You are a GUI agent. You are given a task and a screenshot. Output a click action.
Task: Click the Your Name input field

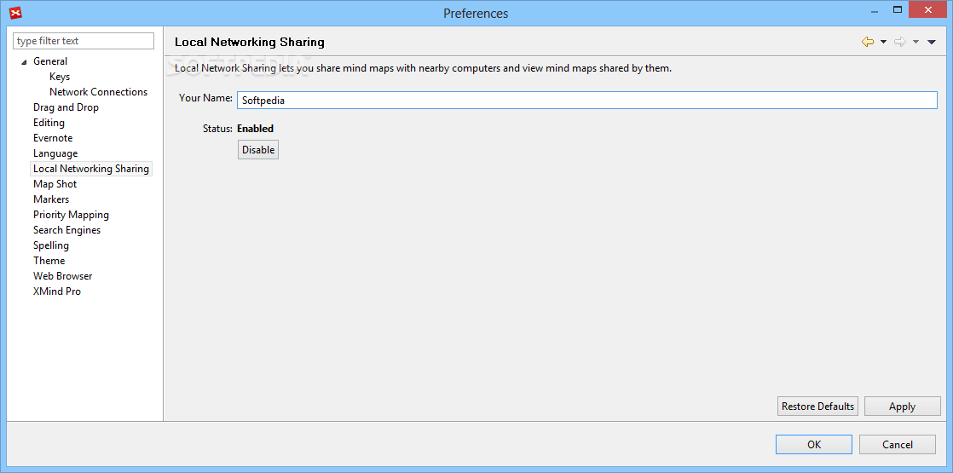(x=587, y=101)
